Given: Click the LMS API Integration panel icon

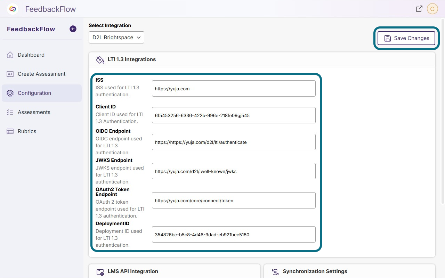Looking at the screenshot, I should point(100,272).
